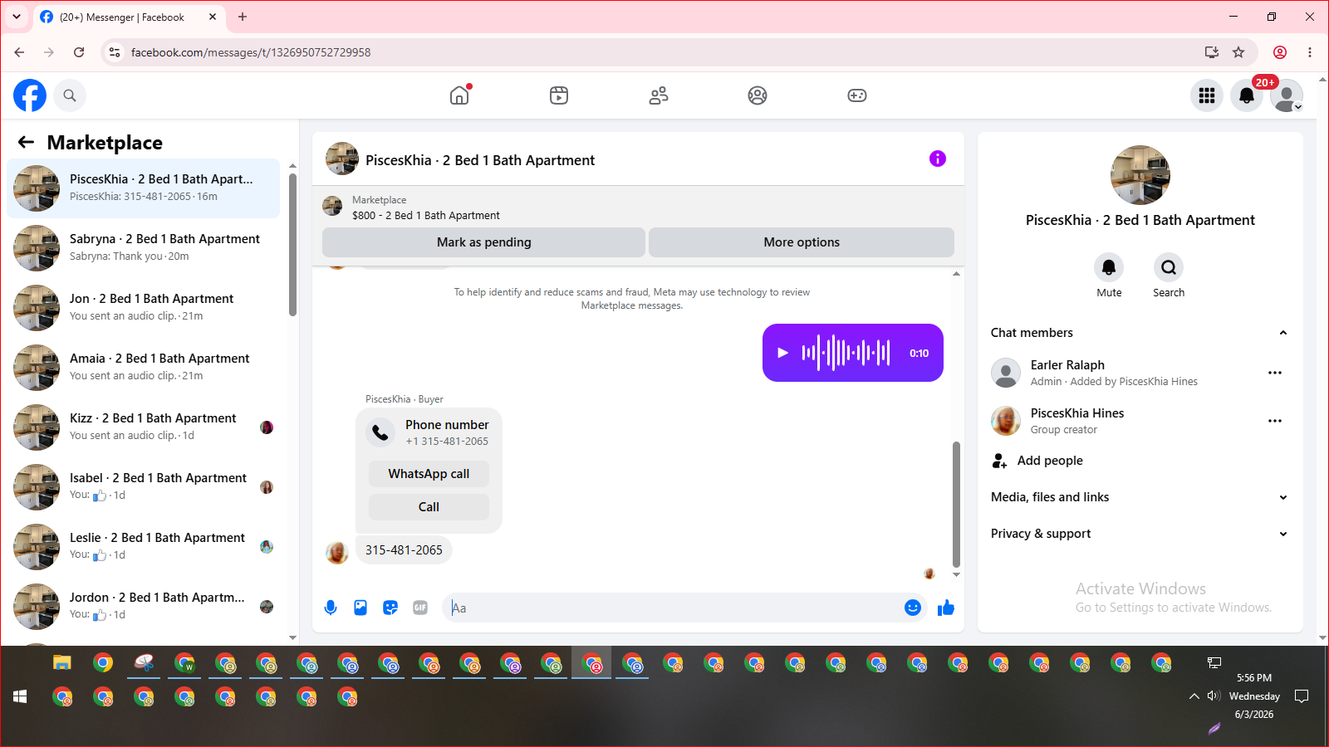Choose a sticker icon in composer
1329x747 pixels.
[x=390, y=608]
